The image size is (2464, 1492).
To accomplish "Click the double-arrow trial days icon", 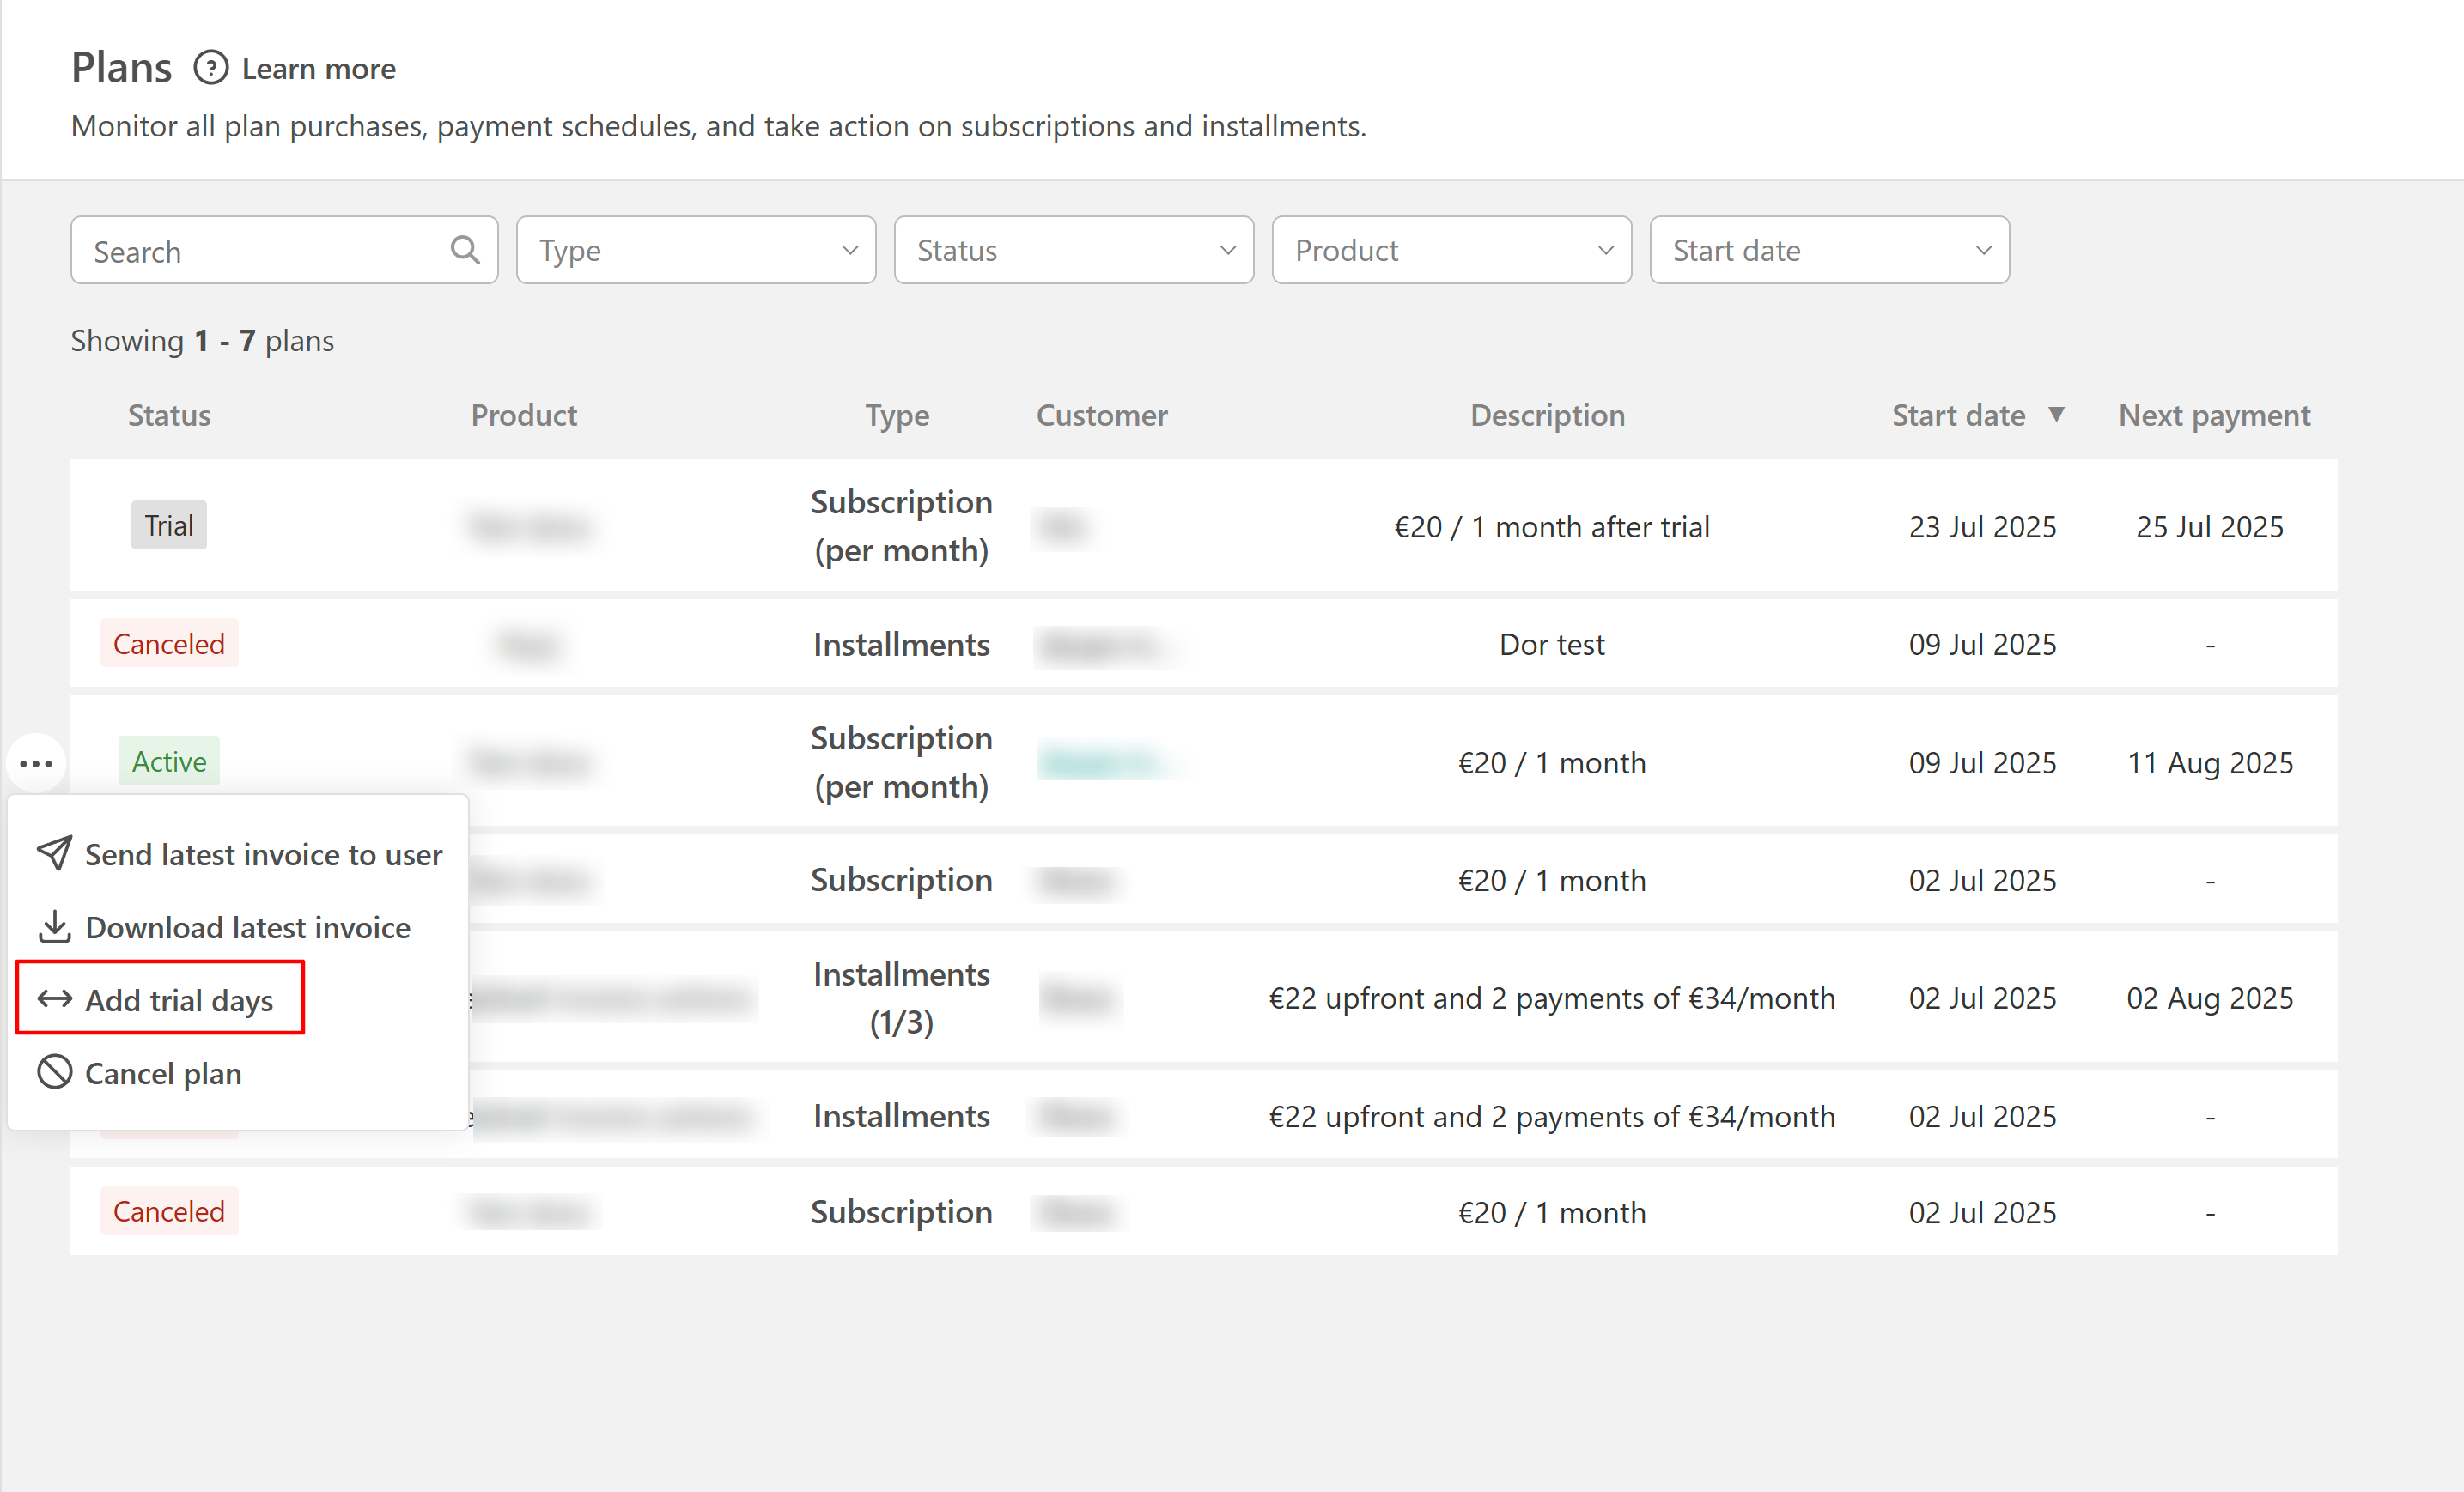I will coord(54,999).
